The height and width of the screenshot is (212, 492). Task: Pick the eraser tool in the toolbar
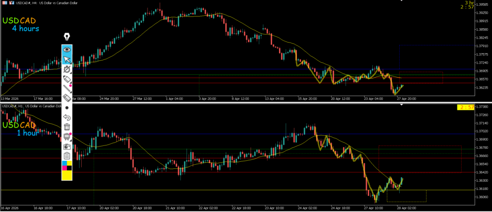coord(67,98)
